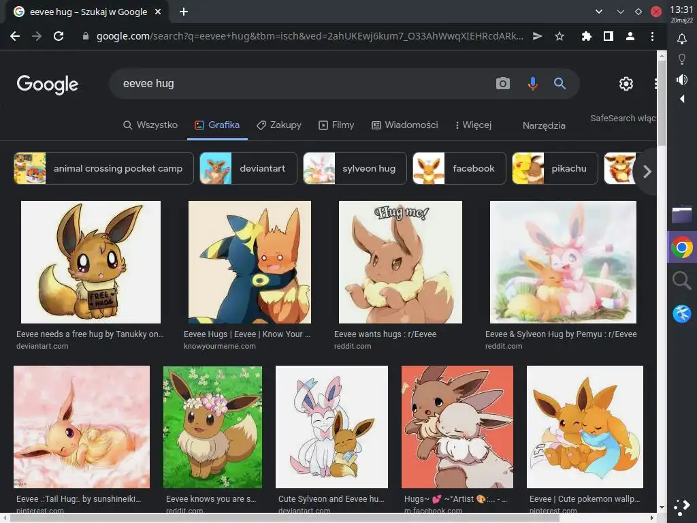Click the share/send icon in address bar
697x523 pixels.
tap(538, 36)
